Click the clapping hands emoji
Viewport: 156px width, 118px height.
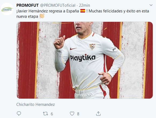[42, 16]
